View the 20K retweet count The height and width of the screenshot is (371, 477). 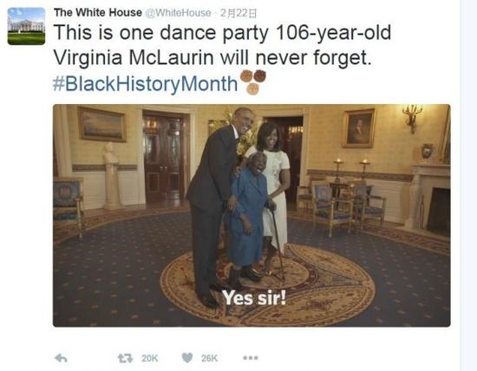pyautogui.click(x=149, y=358)
